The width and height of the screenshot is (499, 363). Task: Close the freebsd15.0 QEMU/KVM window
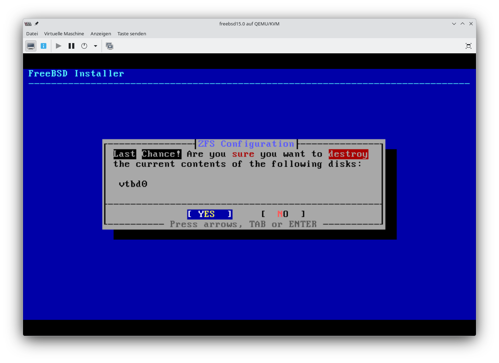coord(471,24)
